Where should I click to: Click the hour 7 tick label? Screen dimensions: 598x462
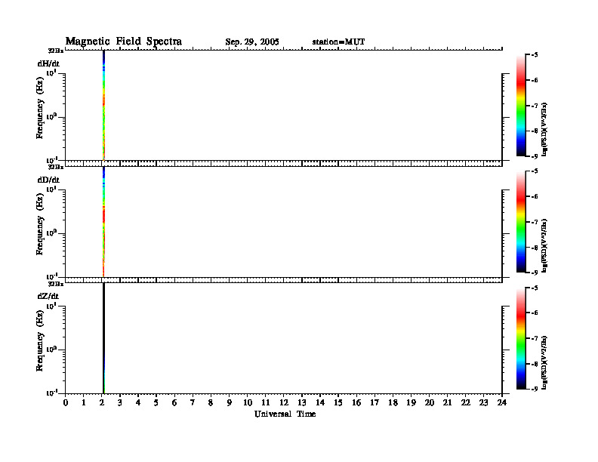pos(193,402)
